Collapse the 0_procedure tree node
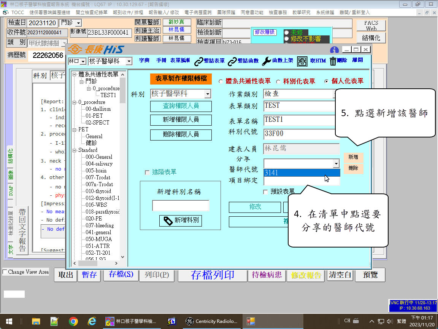Screen dimensions: 438x329 (75, 102)
